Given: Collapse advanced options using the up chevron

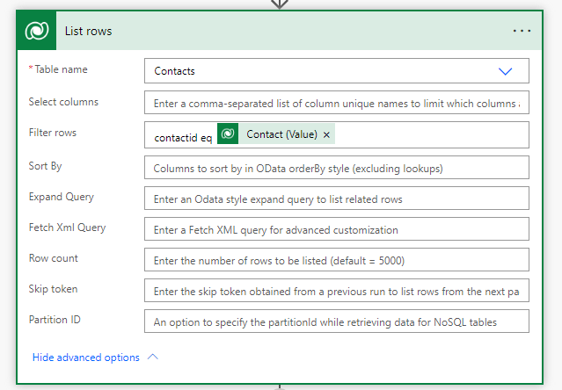Looking at the screenshot, I should click(153, 357).
